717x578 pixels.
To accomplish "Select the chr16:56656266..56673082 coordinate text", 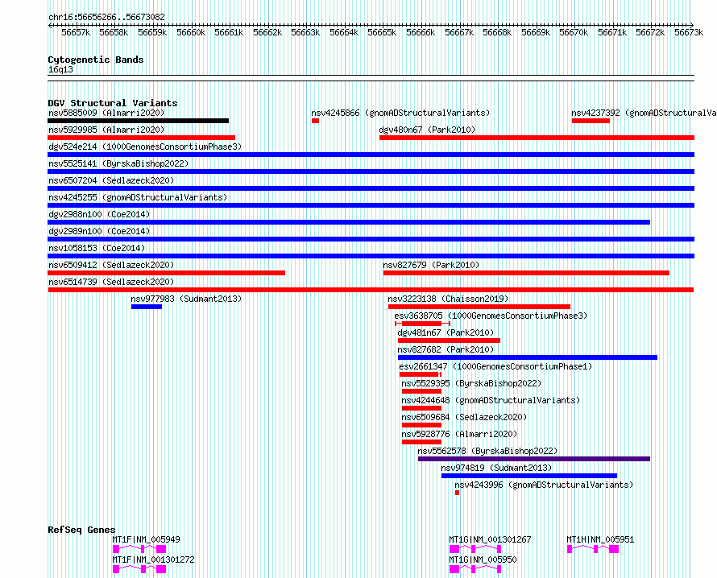I will click(106, 17).
